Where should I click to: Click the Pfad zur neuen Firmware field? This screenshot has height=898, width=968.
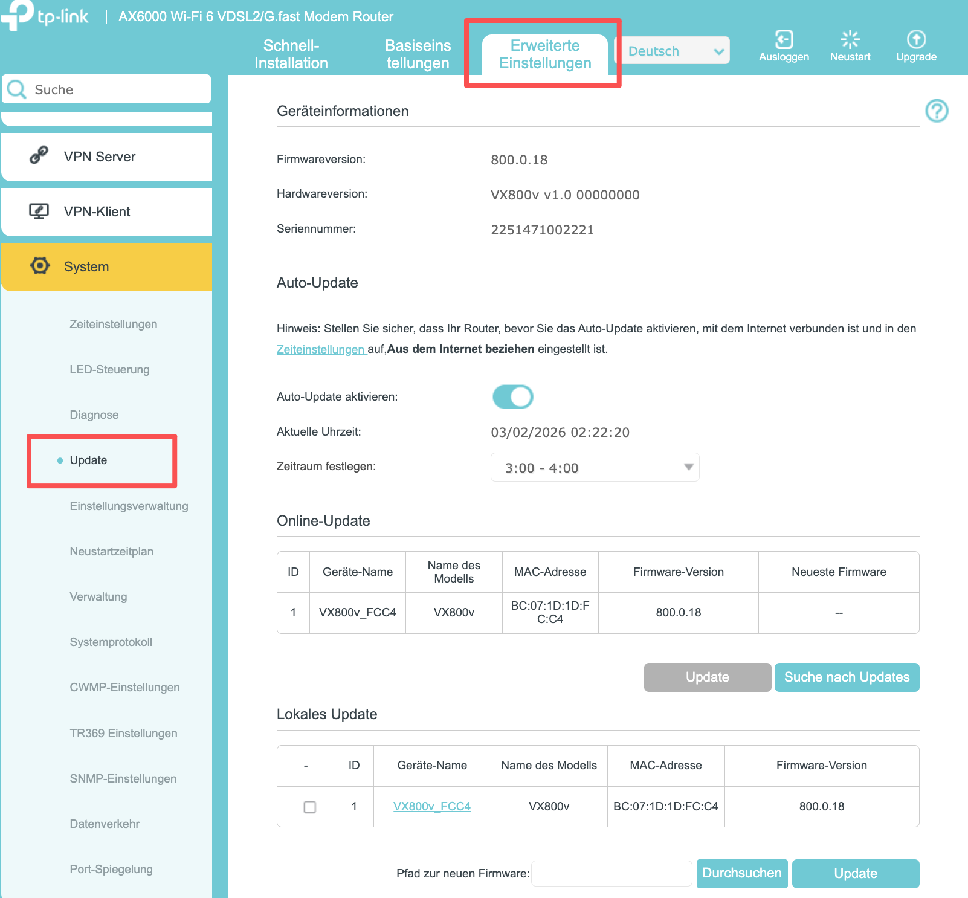(x=611, y=873)
